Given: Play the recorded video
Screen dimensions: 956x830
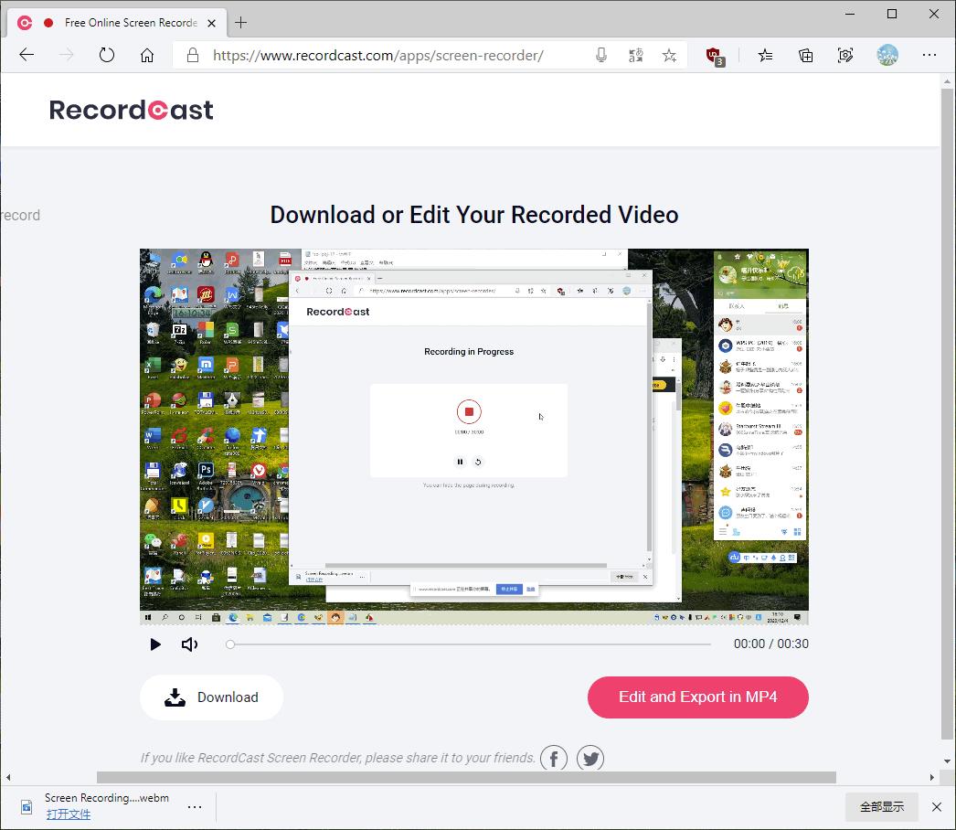Looking at the screenshot, I should (x=154, y=644).
